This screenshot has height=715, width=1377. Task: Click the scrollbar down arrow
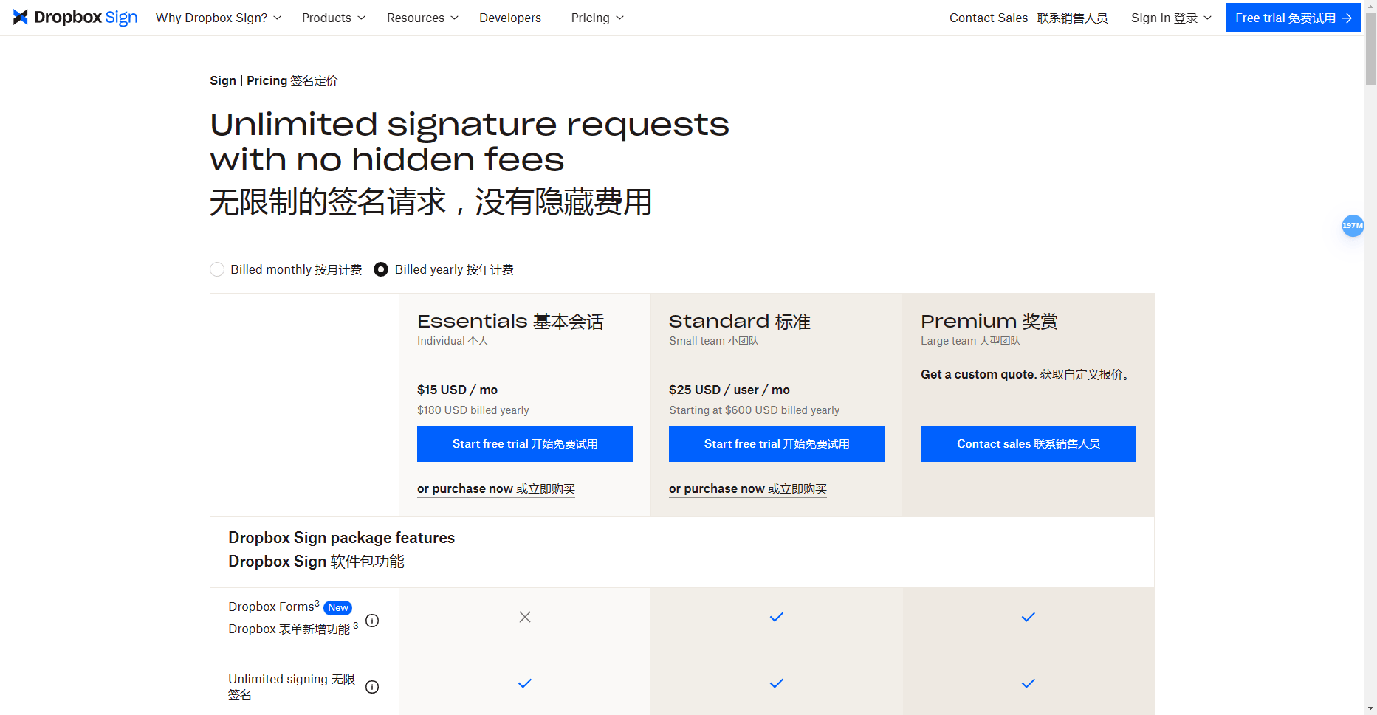pyautogui.click(x=1370, y=708)
